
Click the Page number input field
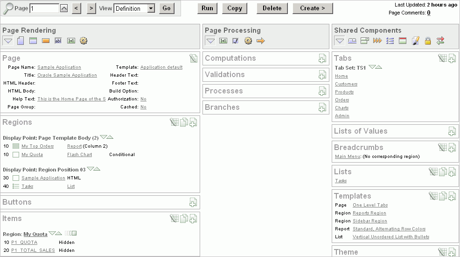44,8
